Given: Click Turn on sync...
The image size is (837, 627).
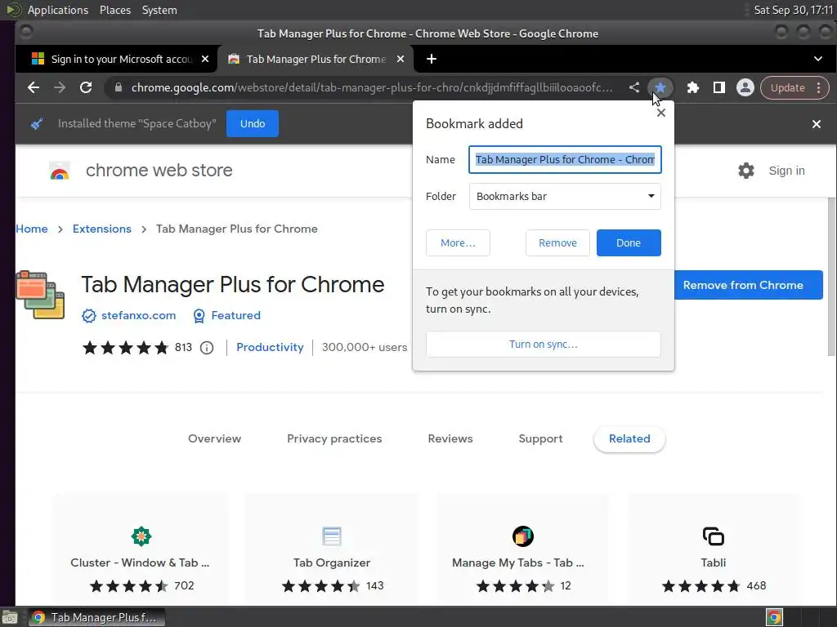Looking at the screenshot, I should (543, 345).
